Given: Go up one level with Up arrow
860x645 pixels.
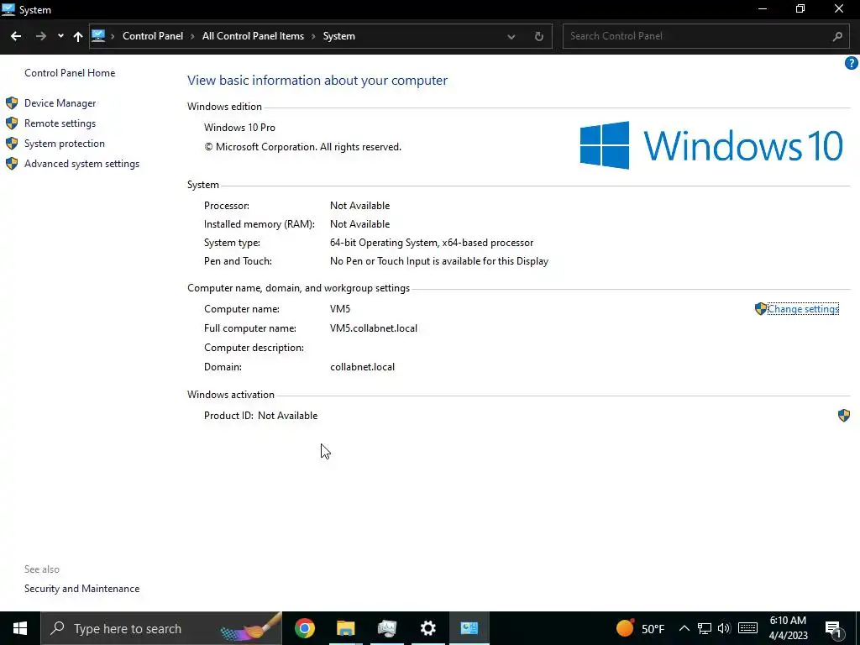Looking at the screenshot, I should [78, 36].
